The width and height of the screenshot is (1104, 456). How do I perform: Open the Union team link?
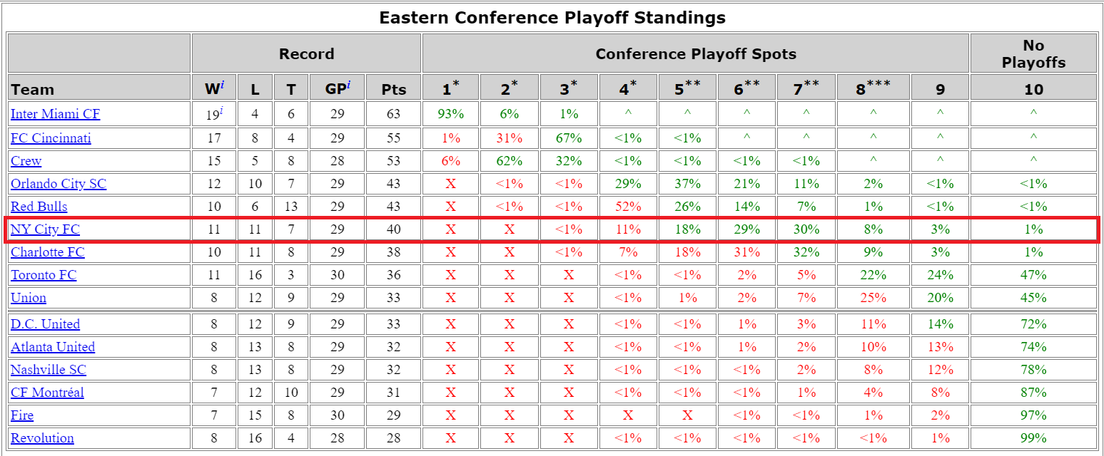pos(29,298)
